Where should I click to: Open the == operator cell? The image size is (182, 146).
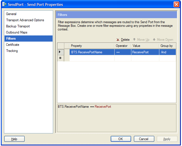pyautogui.click(x=123, y=52)
